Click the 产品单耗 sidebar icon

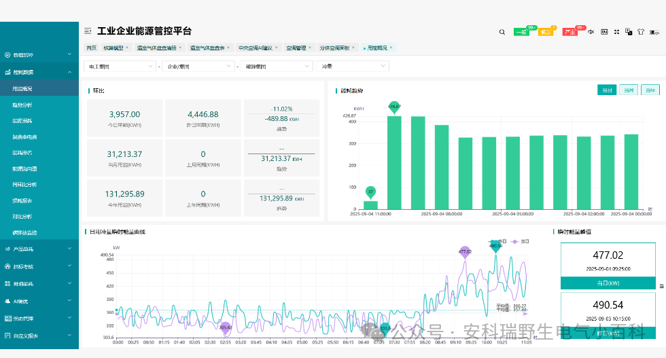(x=7, y=249)
